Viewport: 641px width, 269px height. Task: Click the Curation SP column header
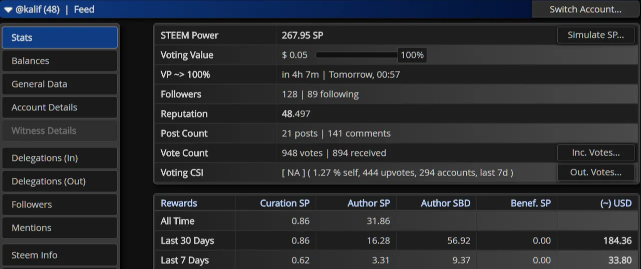pos(284,203)
